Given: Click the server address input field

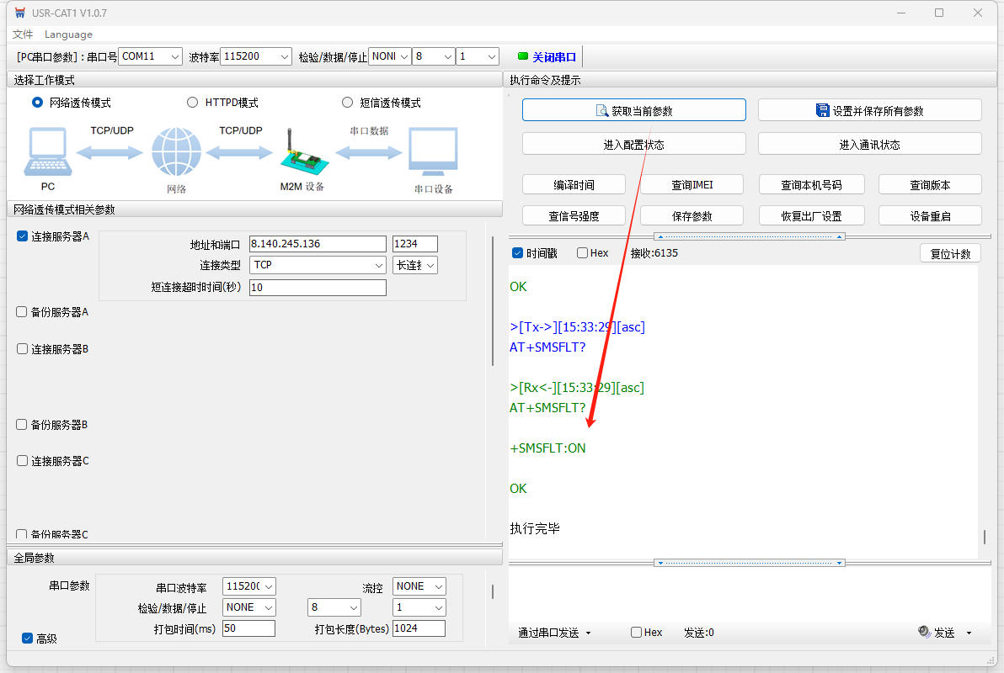Looking at the screenshot, I should pyautogui.click(x=317, y=244).
